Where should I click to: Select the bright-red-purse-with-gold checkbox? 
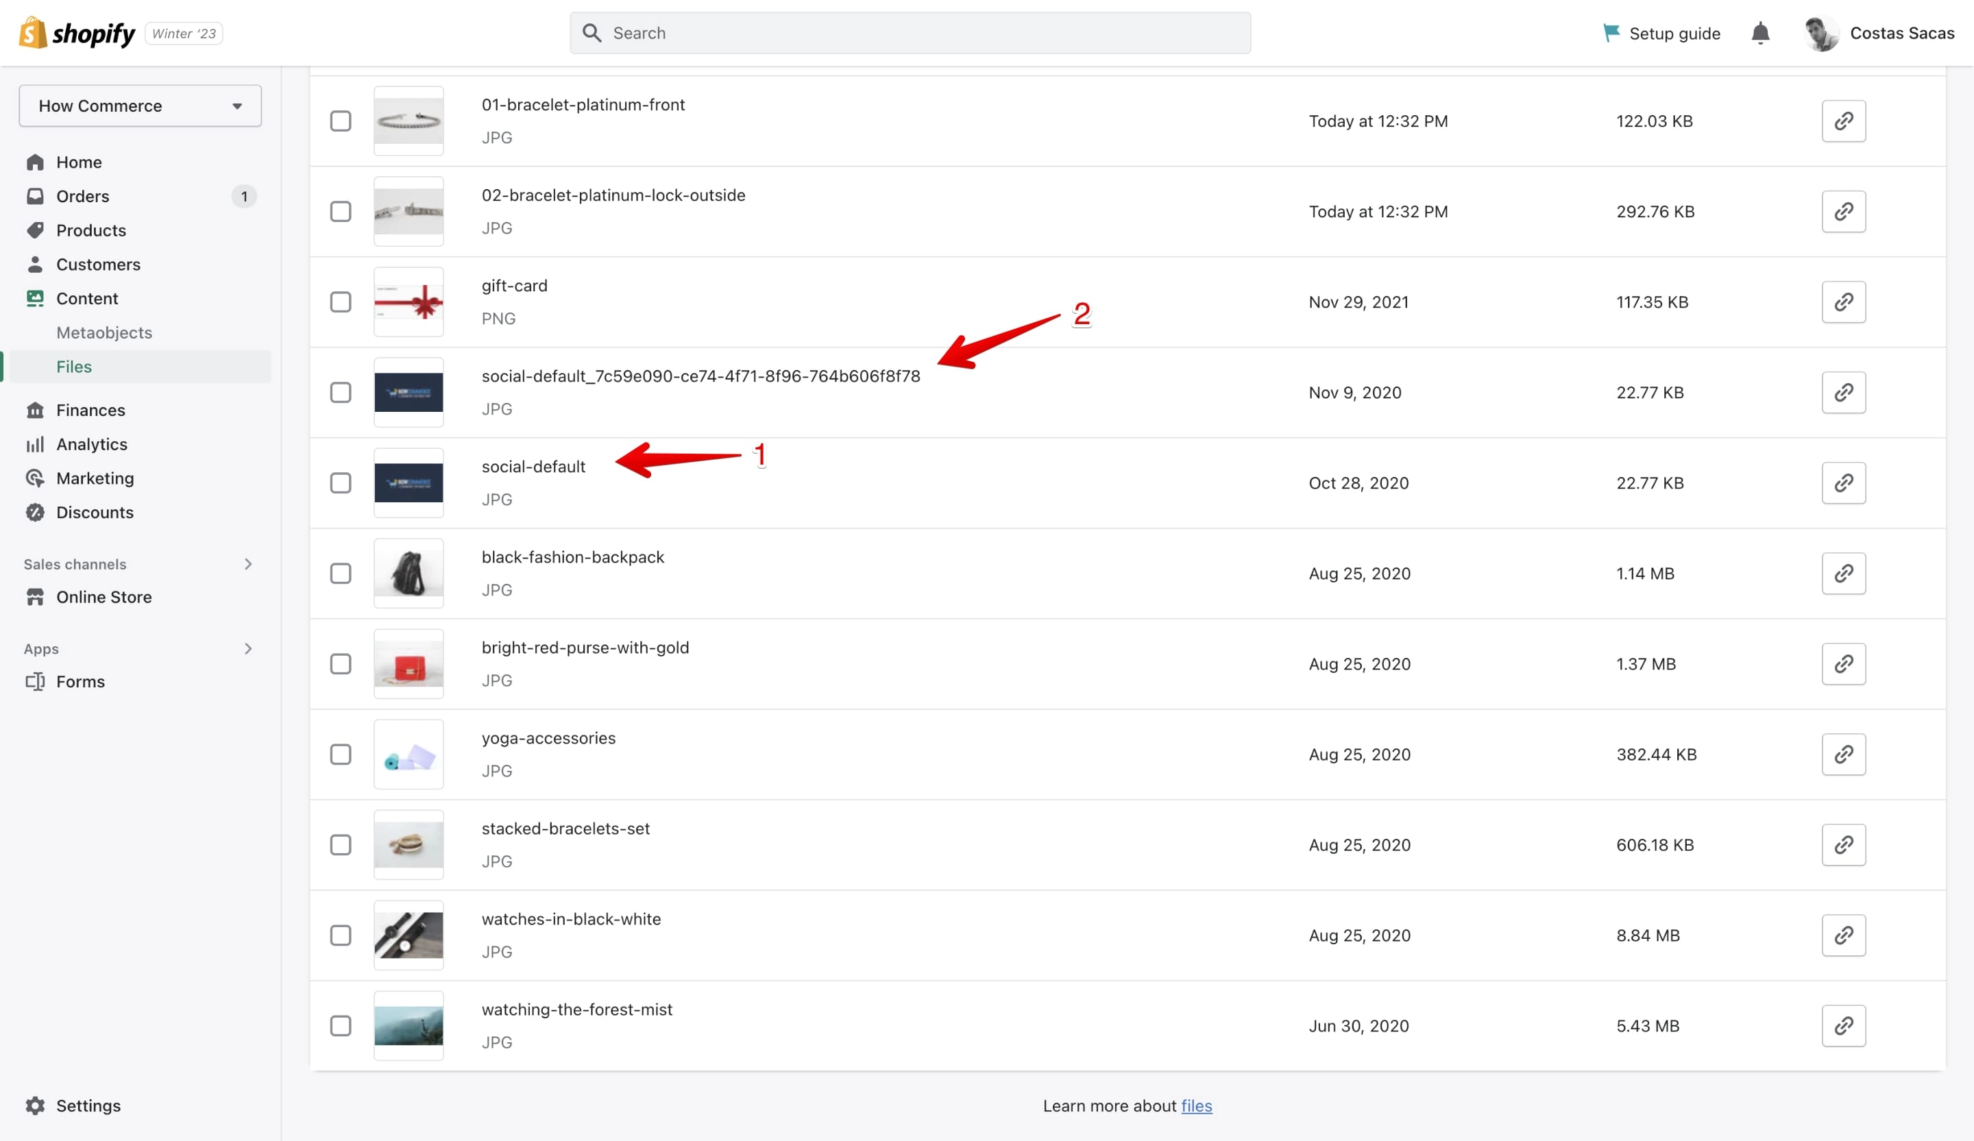click(340, 663)
